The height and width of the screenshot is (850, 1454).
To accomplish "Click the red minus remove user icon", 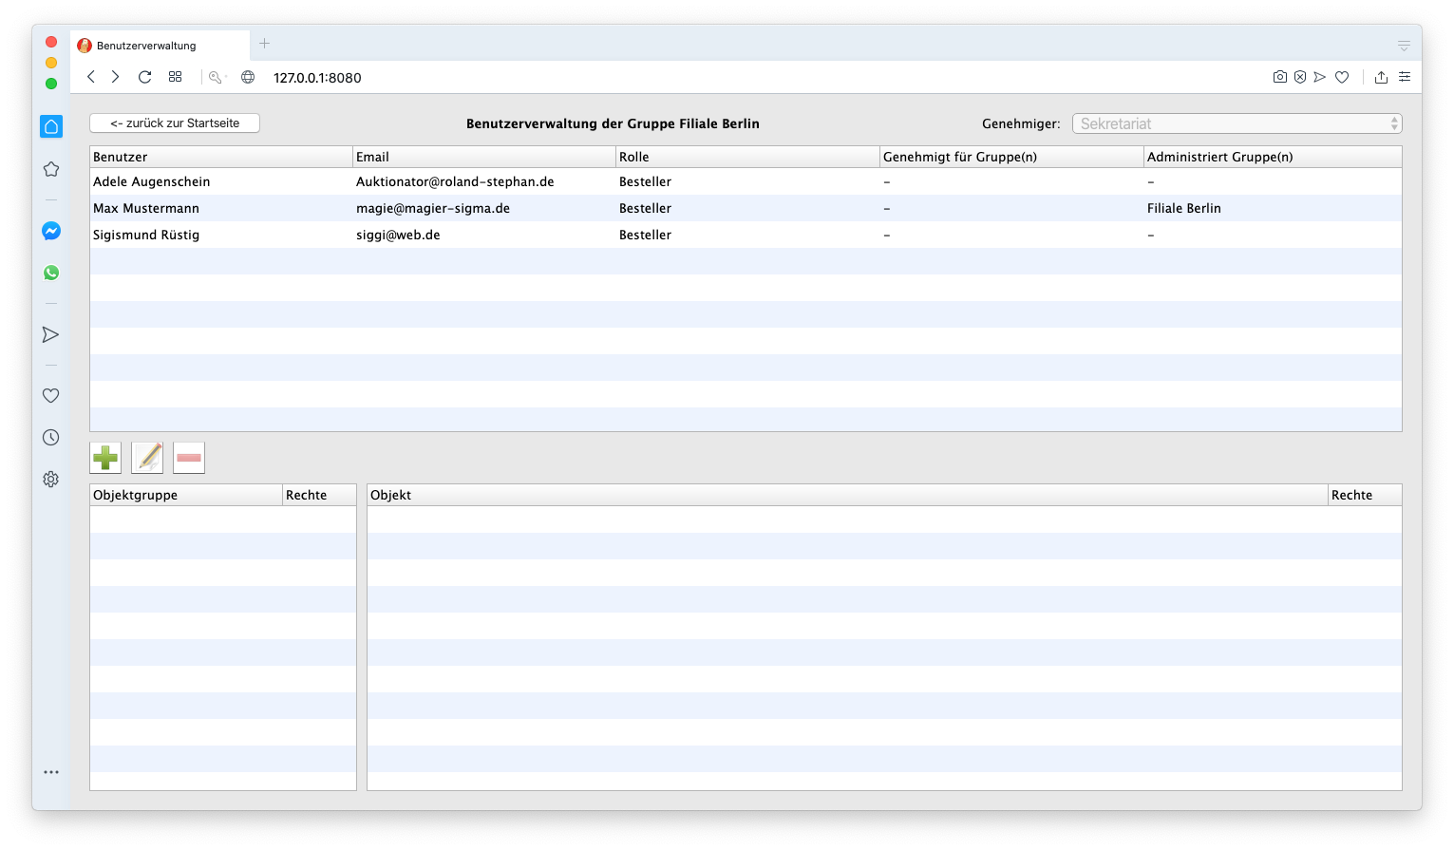I will click(189, 458).
